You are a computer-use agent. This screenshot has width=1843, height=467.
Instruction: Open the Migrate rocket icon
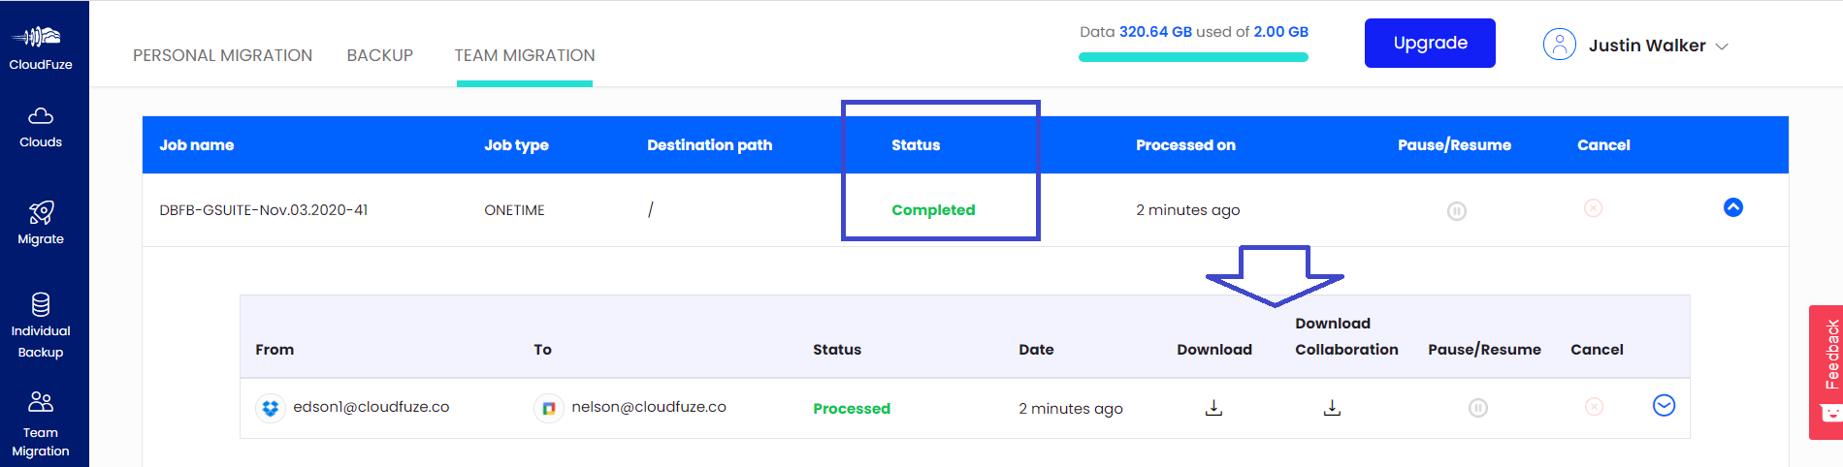point(41,212)
